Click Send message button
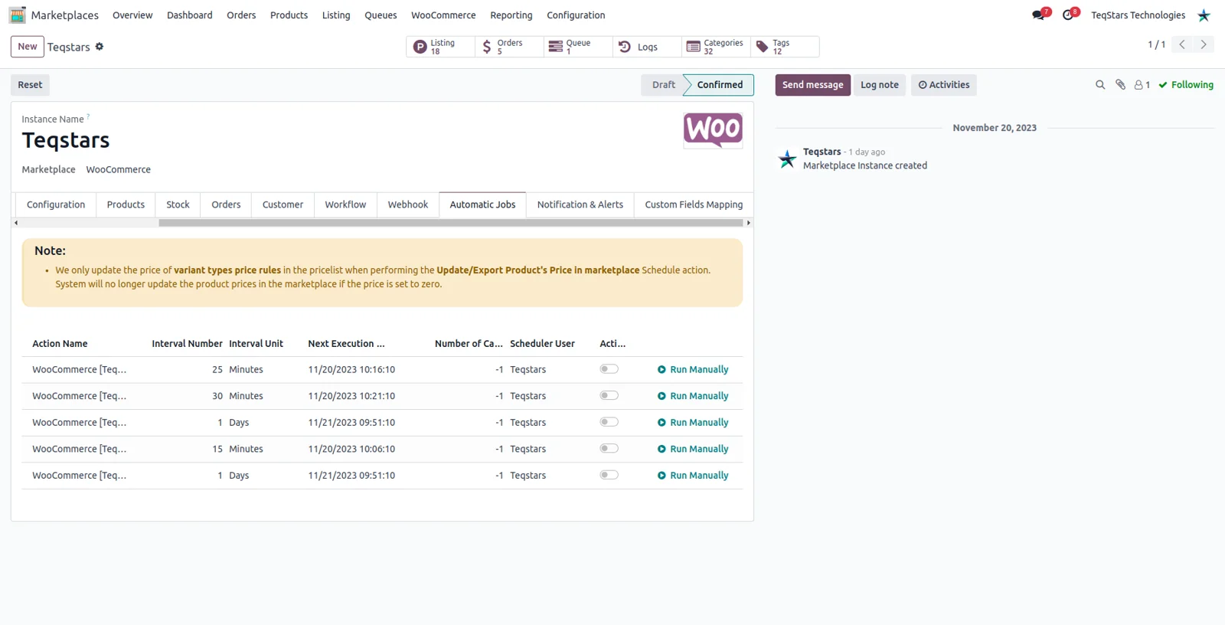Image resolution: width=1225 pixels, height=625 pixels. (x=812, y=85)
